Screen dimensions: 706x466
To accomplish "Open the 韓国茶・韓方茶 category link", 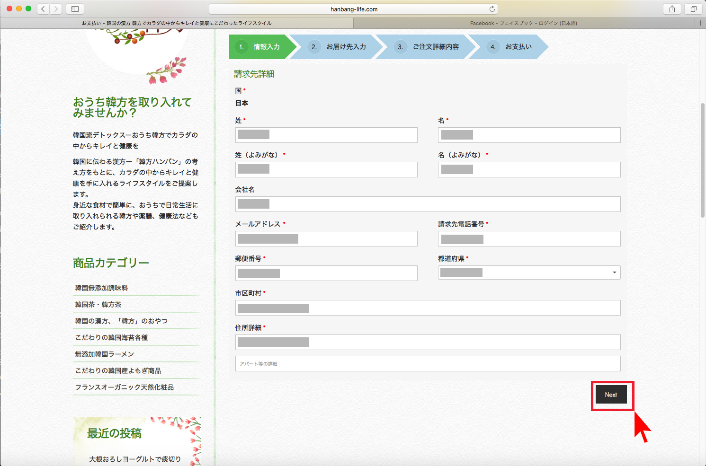I will (98, 304).
